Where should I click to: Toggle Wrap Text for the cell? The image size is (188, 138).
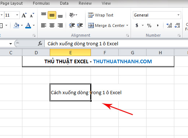101,15
